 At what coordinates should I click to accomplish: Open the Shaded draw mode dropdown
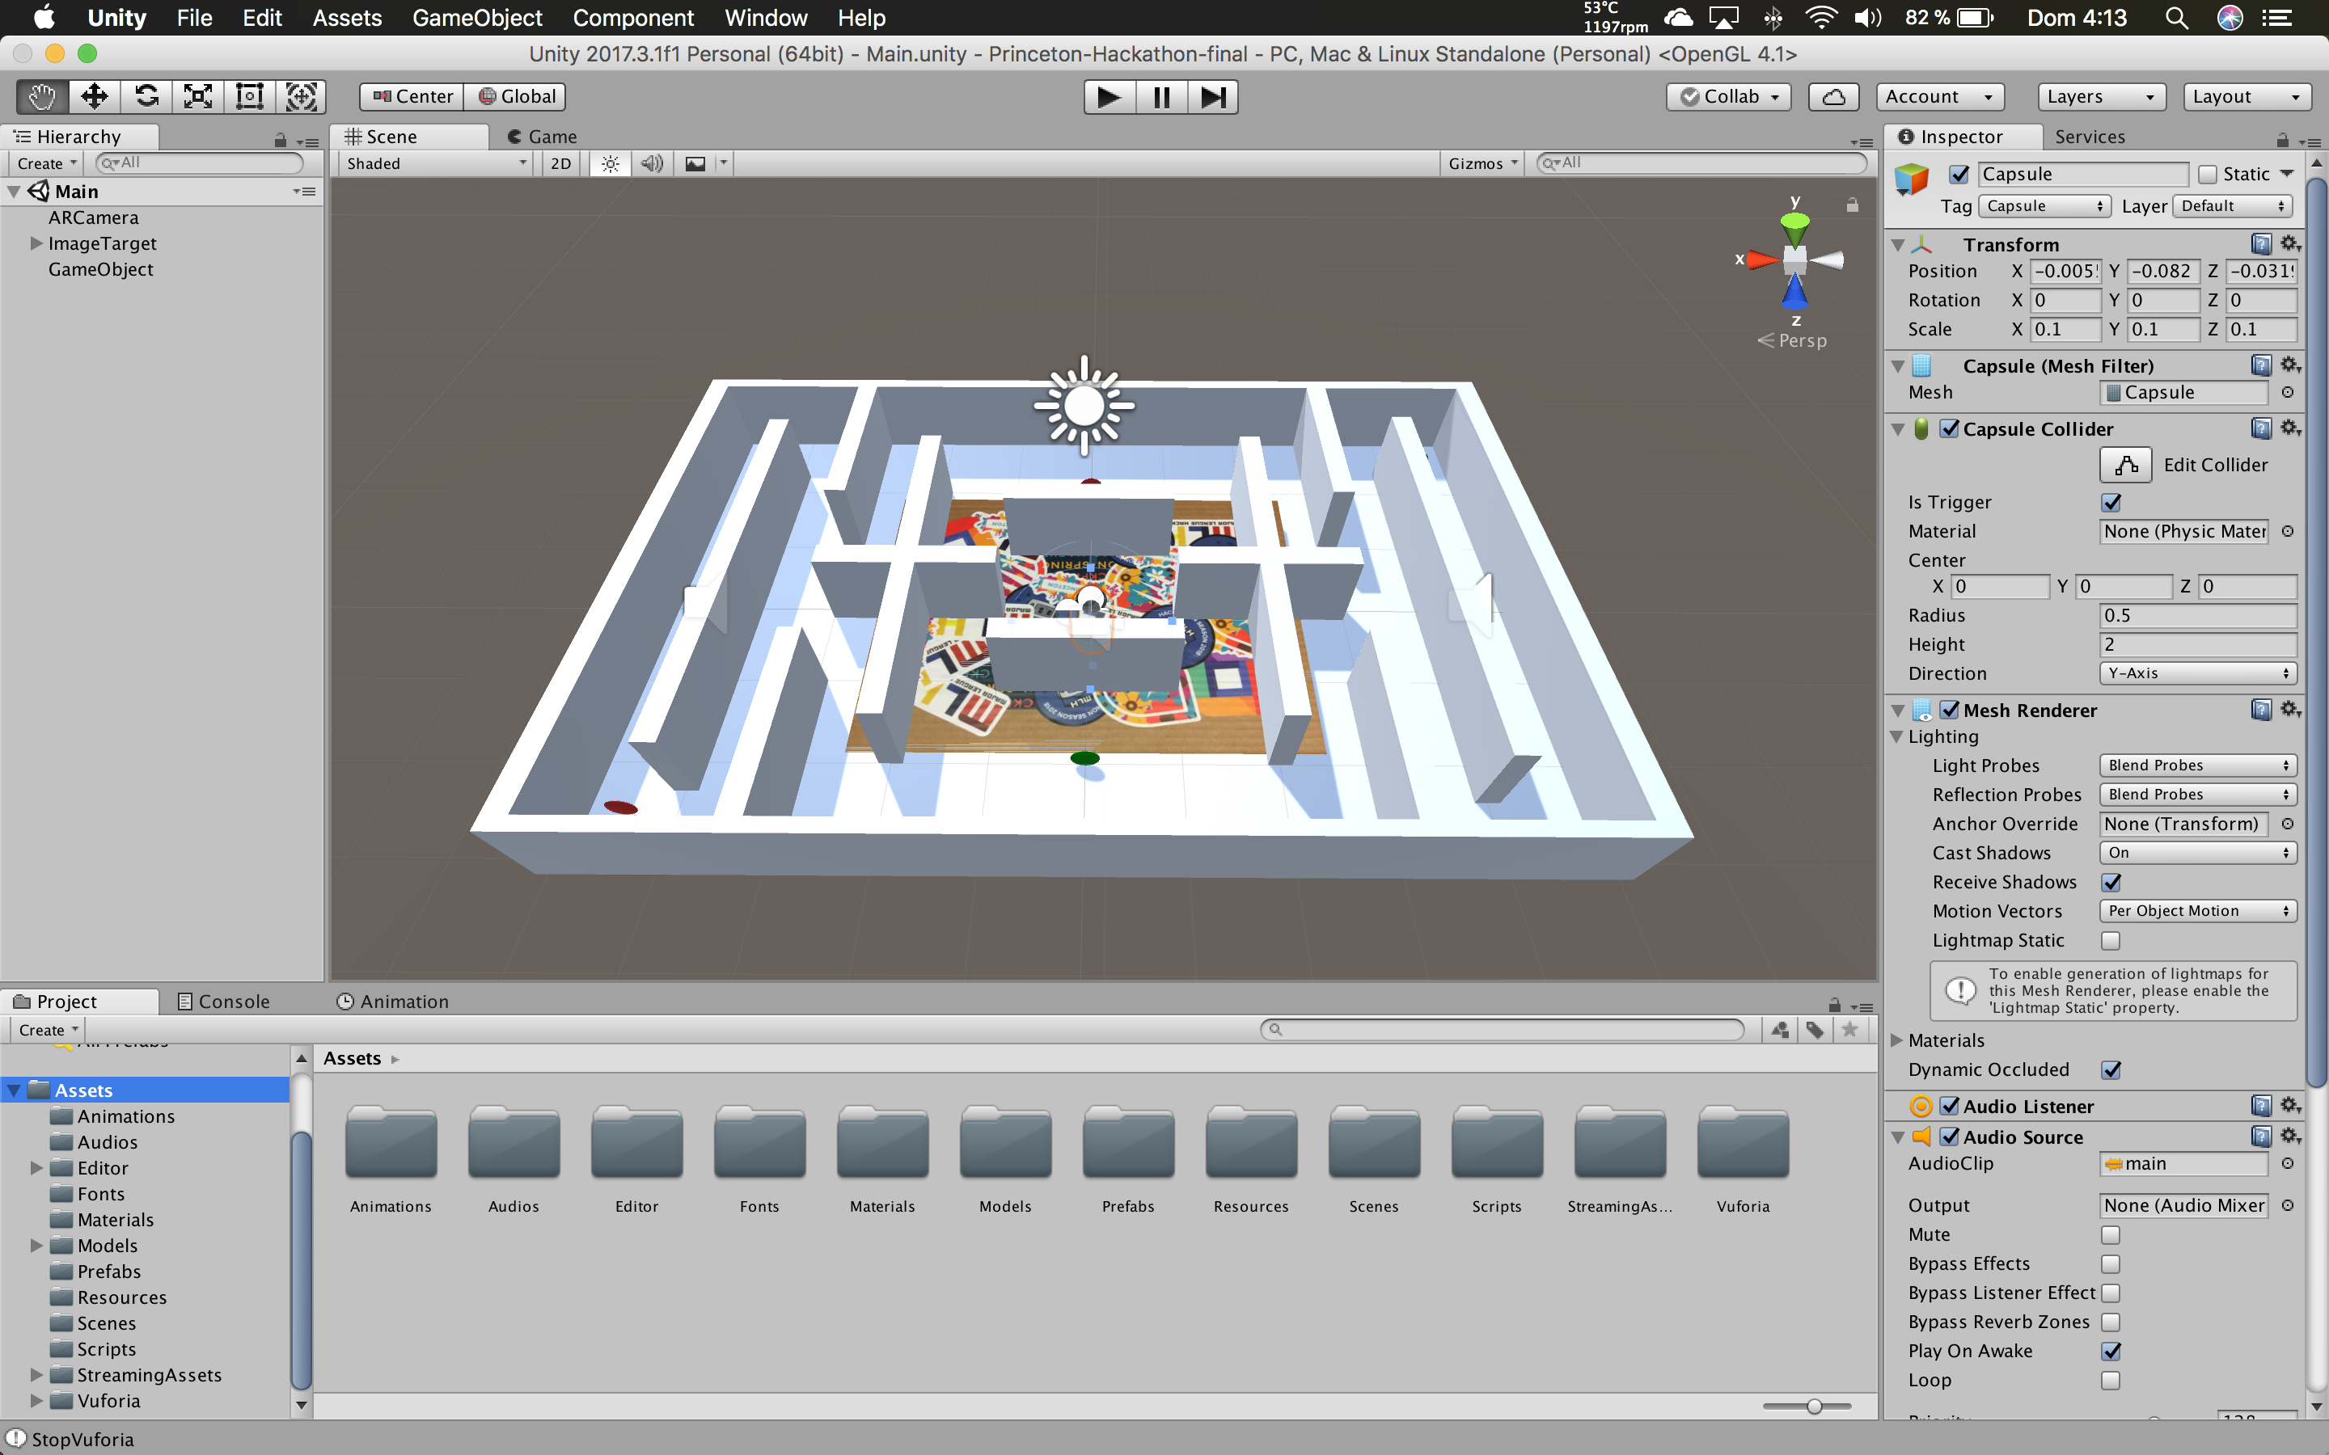click(x=435, y=163)
